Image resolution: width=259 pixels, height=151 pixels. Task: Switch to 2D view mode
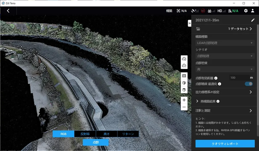pos(184,76)
